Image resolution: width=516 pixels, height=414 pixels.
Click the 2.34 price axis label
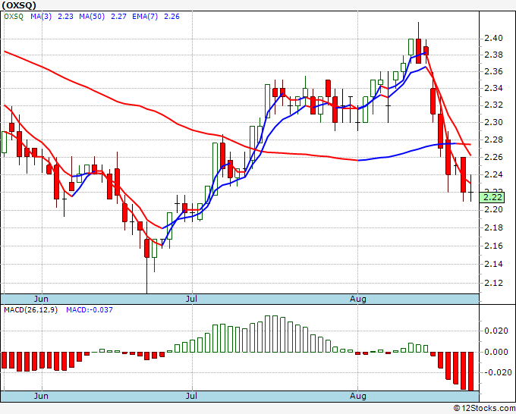click(494, 88)
